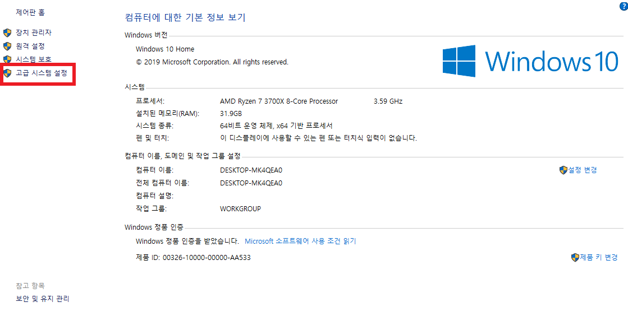Click the blue help question mark icon
Screen dimensions: 628x316
point(624,6)
